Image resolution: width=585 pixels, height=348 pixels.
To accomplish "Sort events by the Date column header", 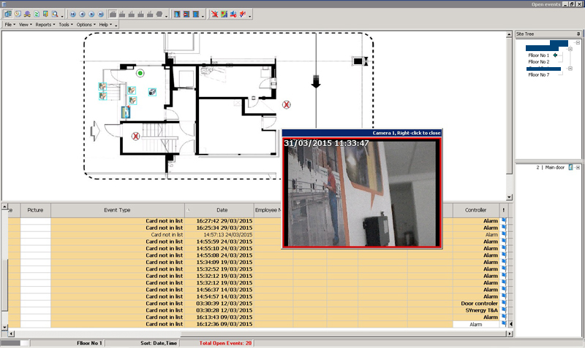I will (x=222, y=210).
